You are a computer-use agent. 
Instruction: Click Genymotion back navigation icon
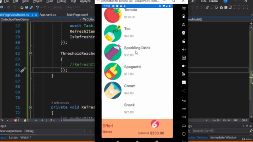click(x=183, y=101)
